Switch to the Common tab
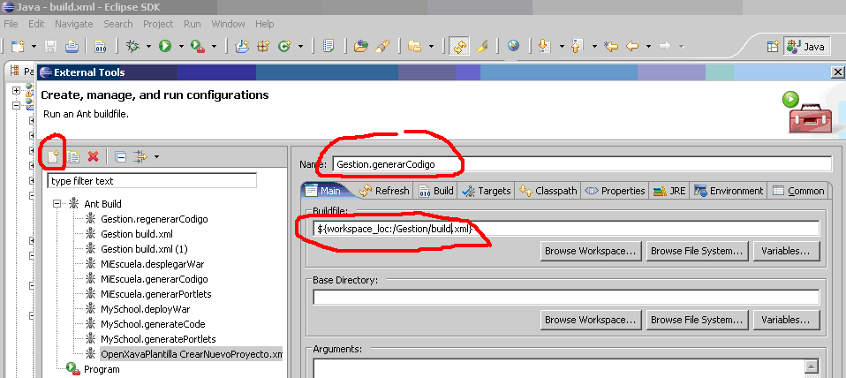This screenshot has height=378, width=846. click(798, 191)
